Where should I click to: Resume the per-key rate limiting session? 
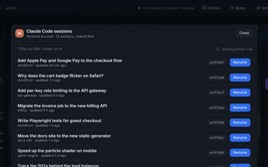point(240,92)
